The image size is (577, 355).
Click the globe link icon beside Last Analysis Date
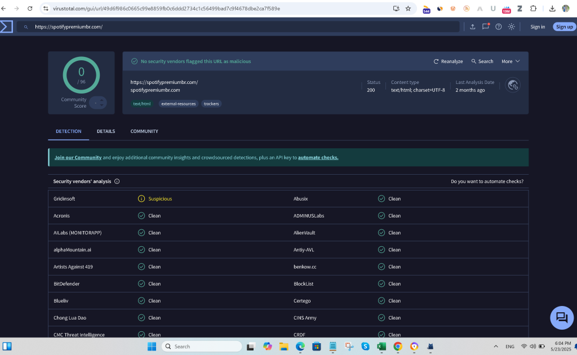513,85
